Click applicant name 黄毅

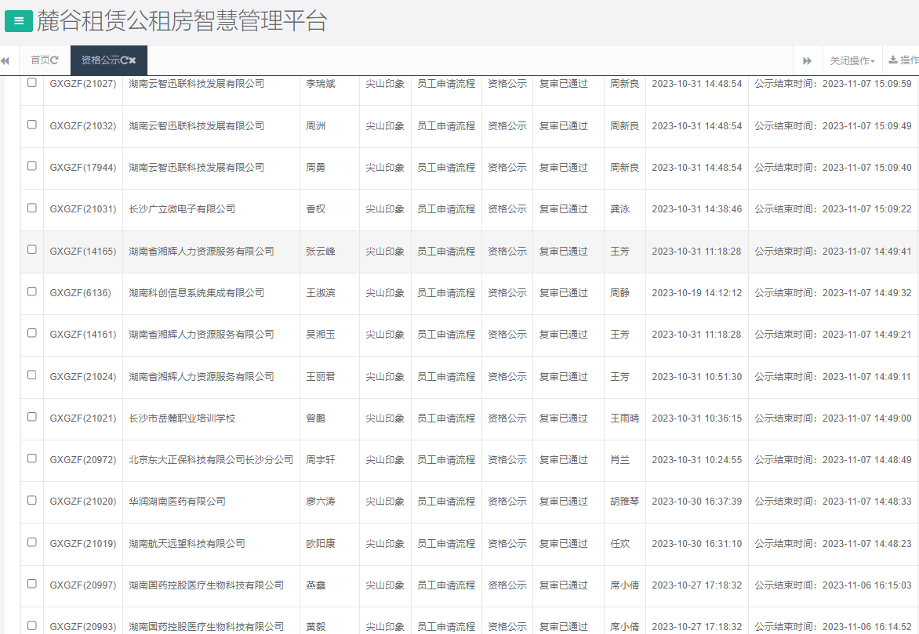pos(316,627)
